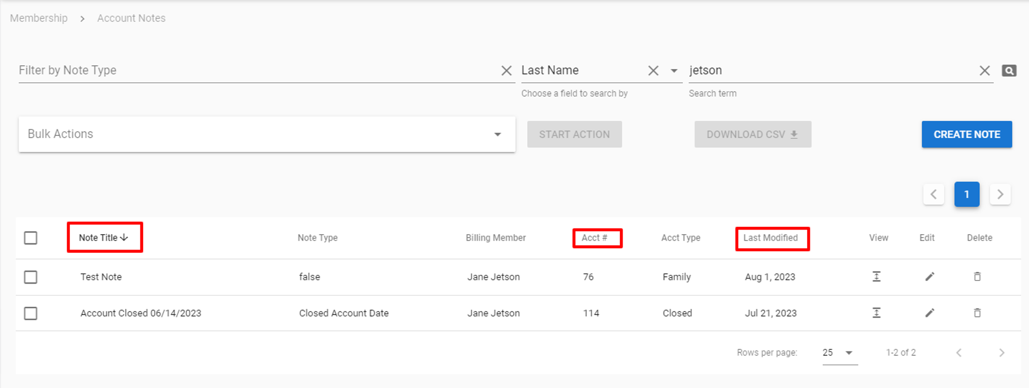The width and height of the screenshot is (1029, 388).
Task: Edit the Account Closed 06/14/2023 note
Action: [929, 313]
